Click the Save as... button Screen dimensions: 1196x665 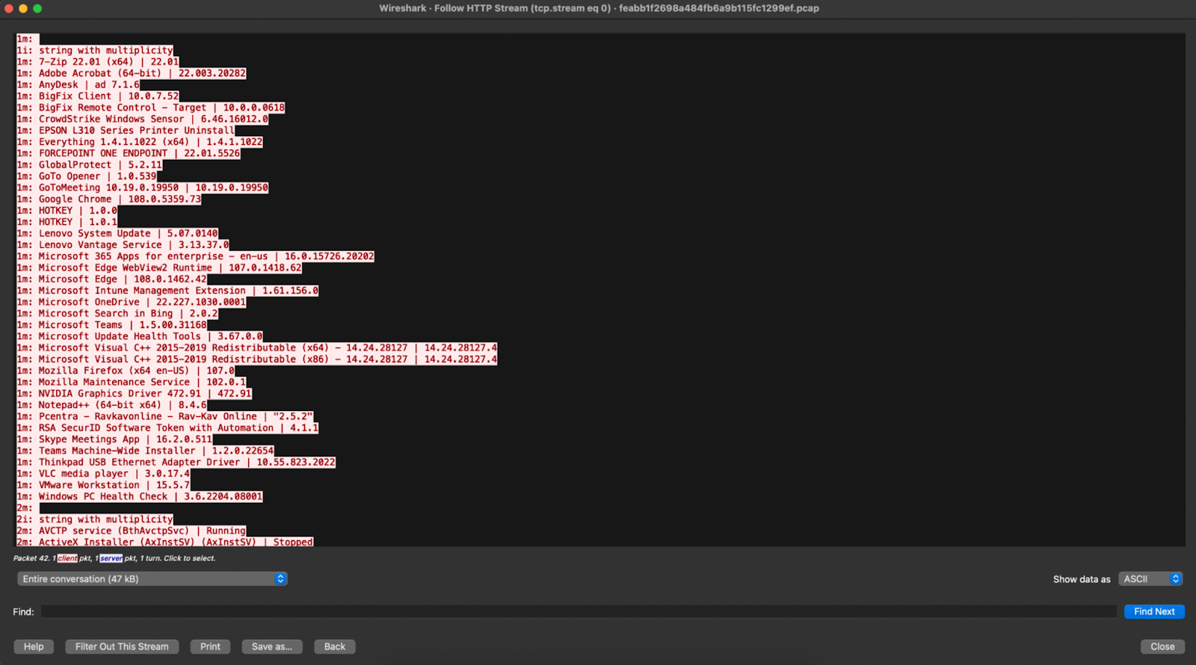272,647
